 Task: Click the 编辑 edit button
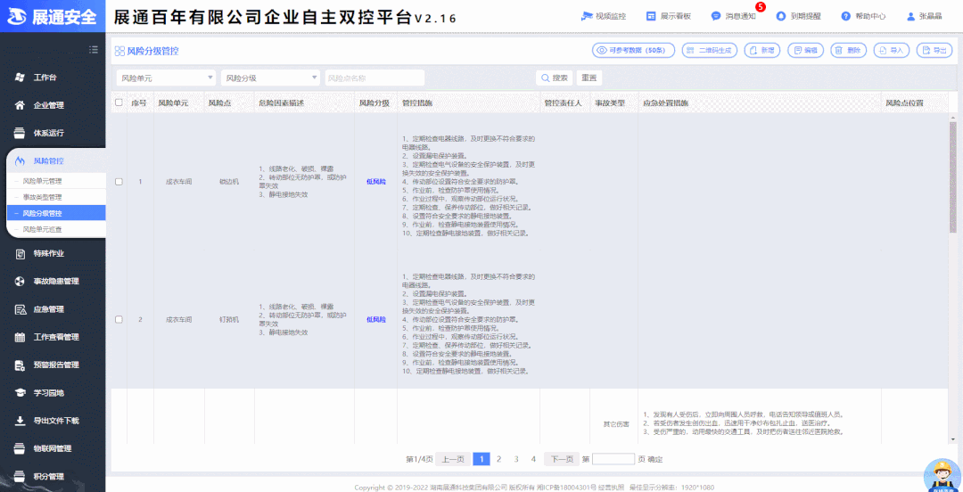click(x=805, y=51)
